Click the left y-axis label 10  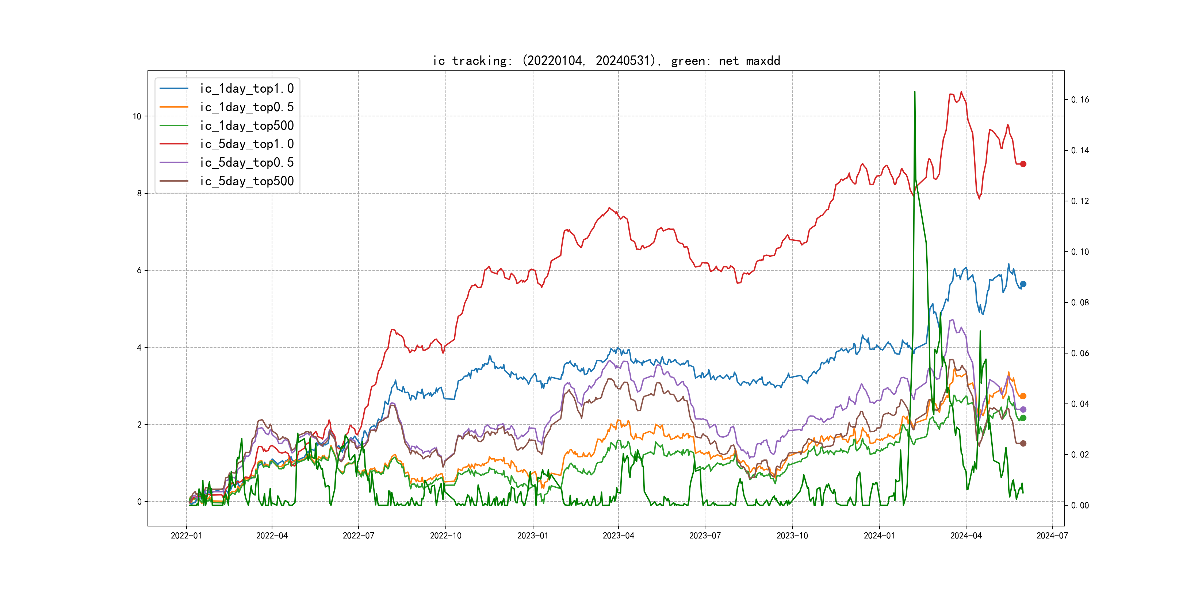click(x=137, y=116)
